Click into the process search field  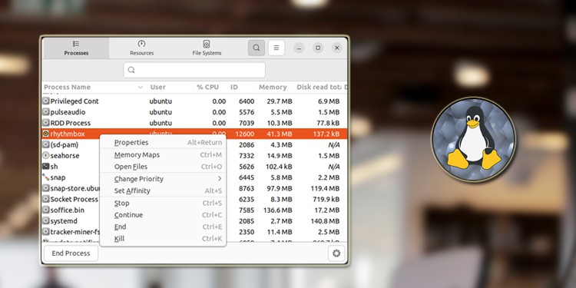point(194,70)
